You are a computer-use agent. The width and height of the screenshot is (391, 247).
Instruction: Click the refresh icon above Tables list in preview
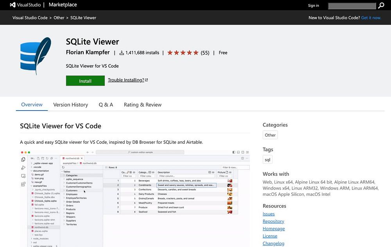click(x=63, y=167)
